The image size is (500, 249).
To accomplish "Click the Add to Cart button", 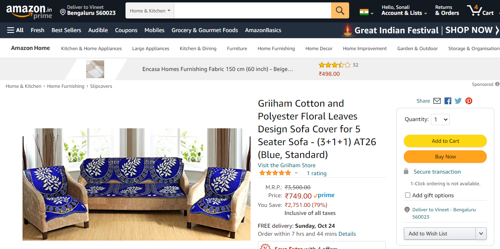I will pos(445,141).
